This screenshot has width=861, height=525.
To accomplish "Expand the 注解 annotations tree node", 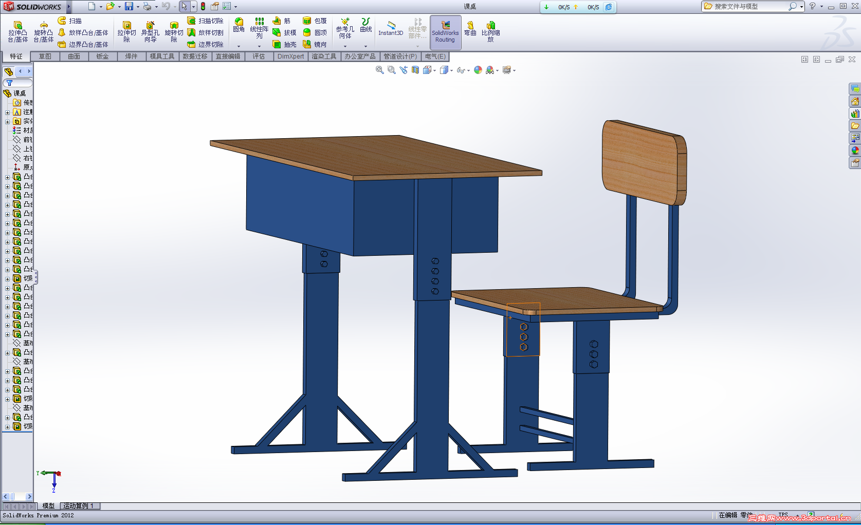I will pyautogui.click(x=7, y=112).
